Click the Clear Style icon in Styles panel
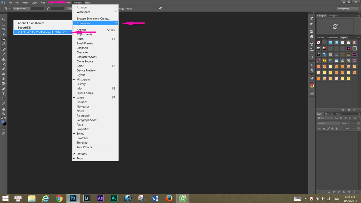 (x=343, y=110)
